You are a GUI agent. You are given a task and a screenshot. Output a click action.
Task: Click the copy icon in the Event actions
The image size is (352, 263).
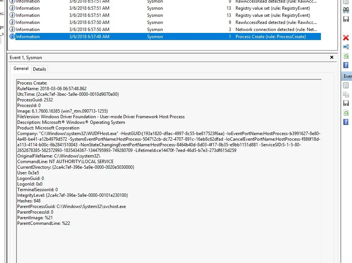(x=346, y=94)
